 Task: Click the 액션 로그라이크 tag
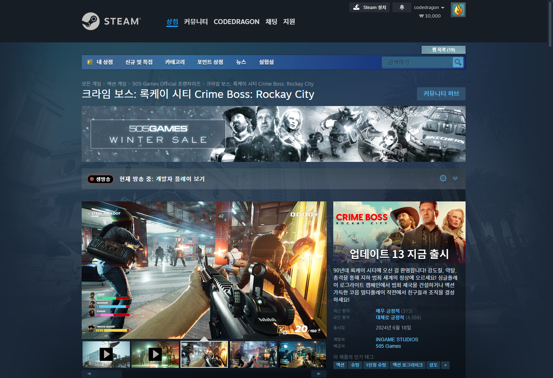point(408,365)
